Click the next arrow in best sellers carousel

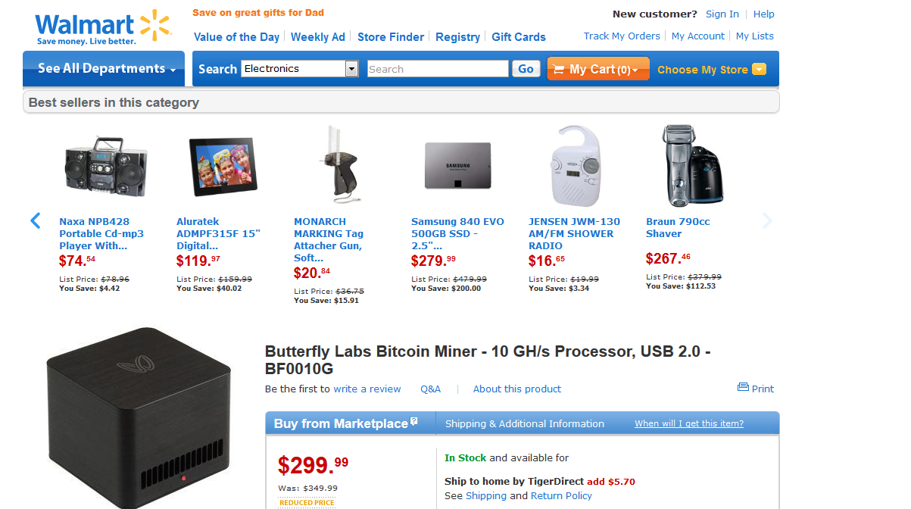pos(767,220)
